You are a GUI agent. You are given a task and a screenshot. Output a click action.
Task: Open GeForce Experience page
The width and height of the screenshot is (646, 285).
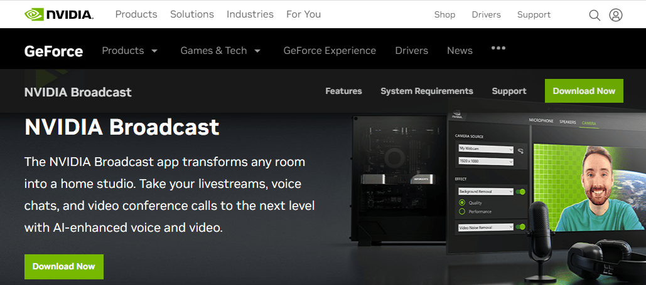[x=330, y=51]
